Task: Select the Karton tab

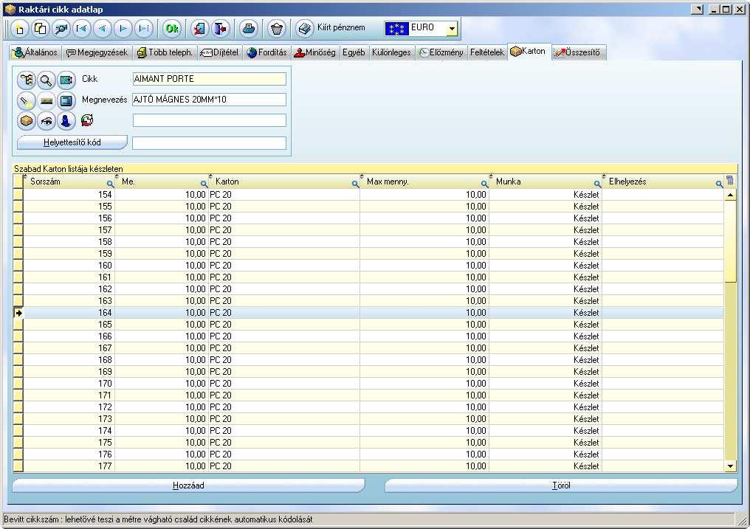Action: pos(528,51)
